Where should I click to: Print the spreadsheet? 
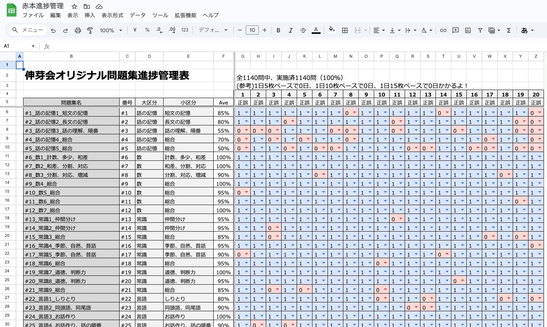coord(78,30)
